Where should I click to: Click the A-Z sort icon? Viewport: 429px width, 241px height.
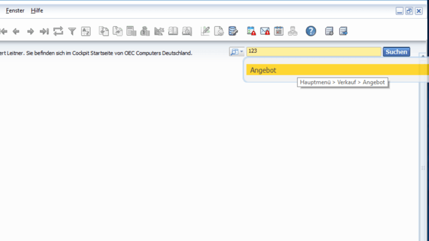point(86,31)
